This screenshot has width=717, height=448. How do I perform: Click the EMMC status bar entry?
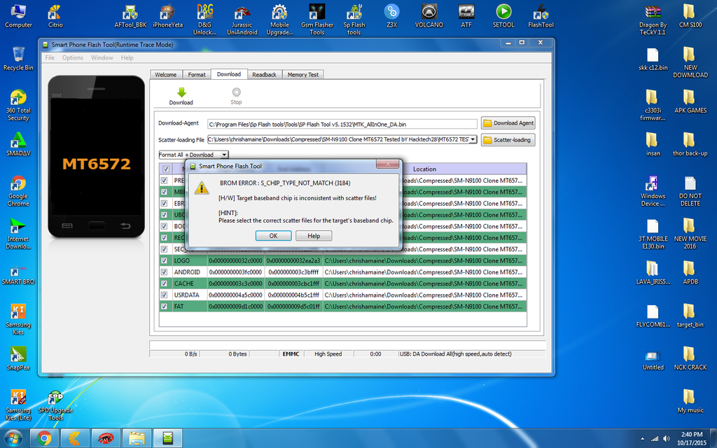tap(291, 353)
